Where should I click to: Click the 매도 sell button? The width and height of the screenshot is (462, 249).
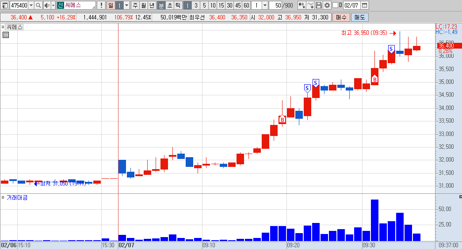(360, 17)
